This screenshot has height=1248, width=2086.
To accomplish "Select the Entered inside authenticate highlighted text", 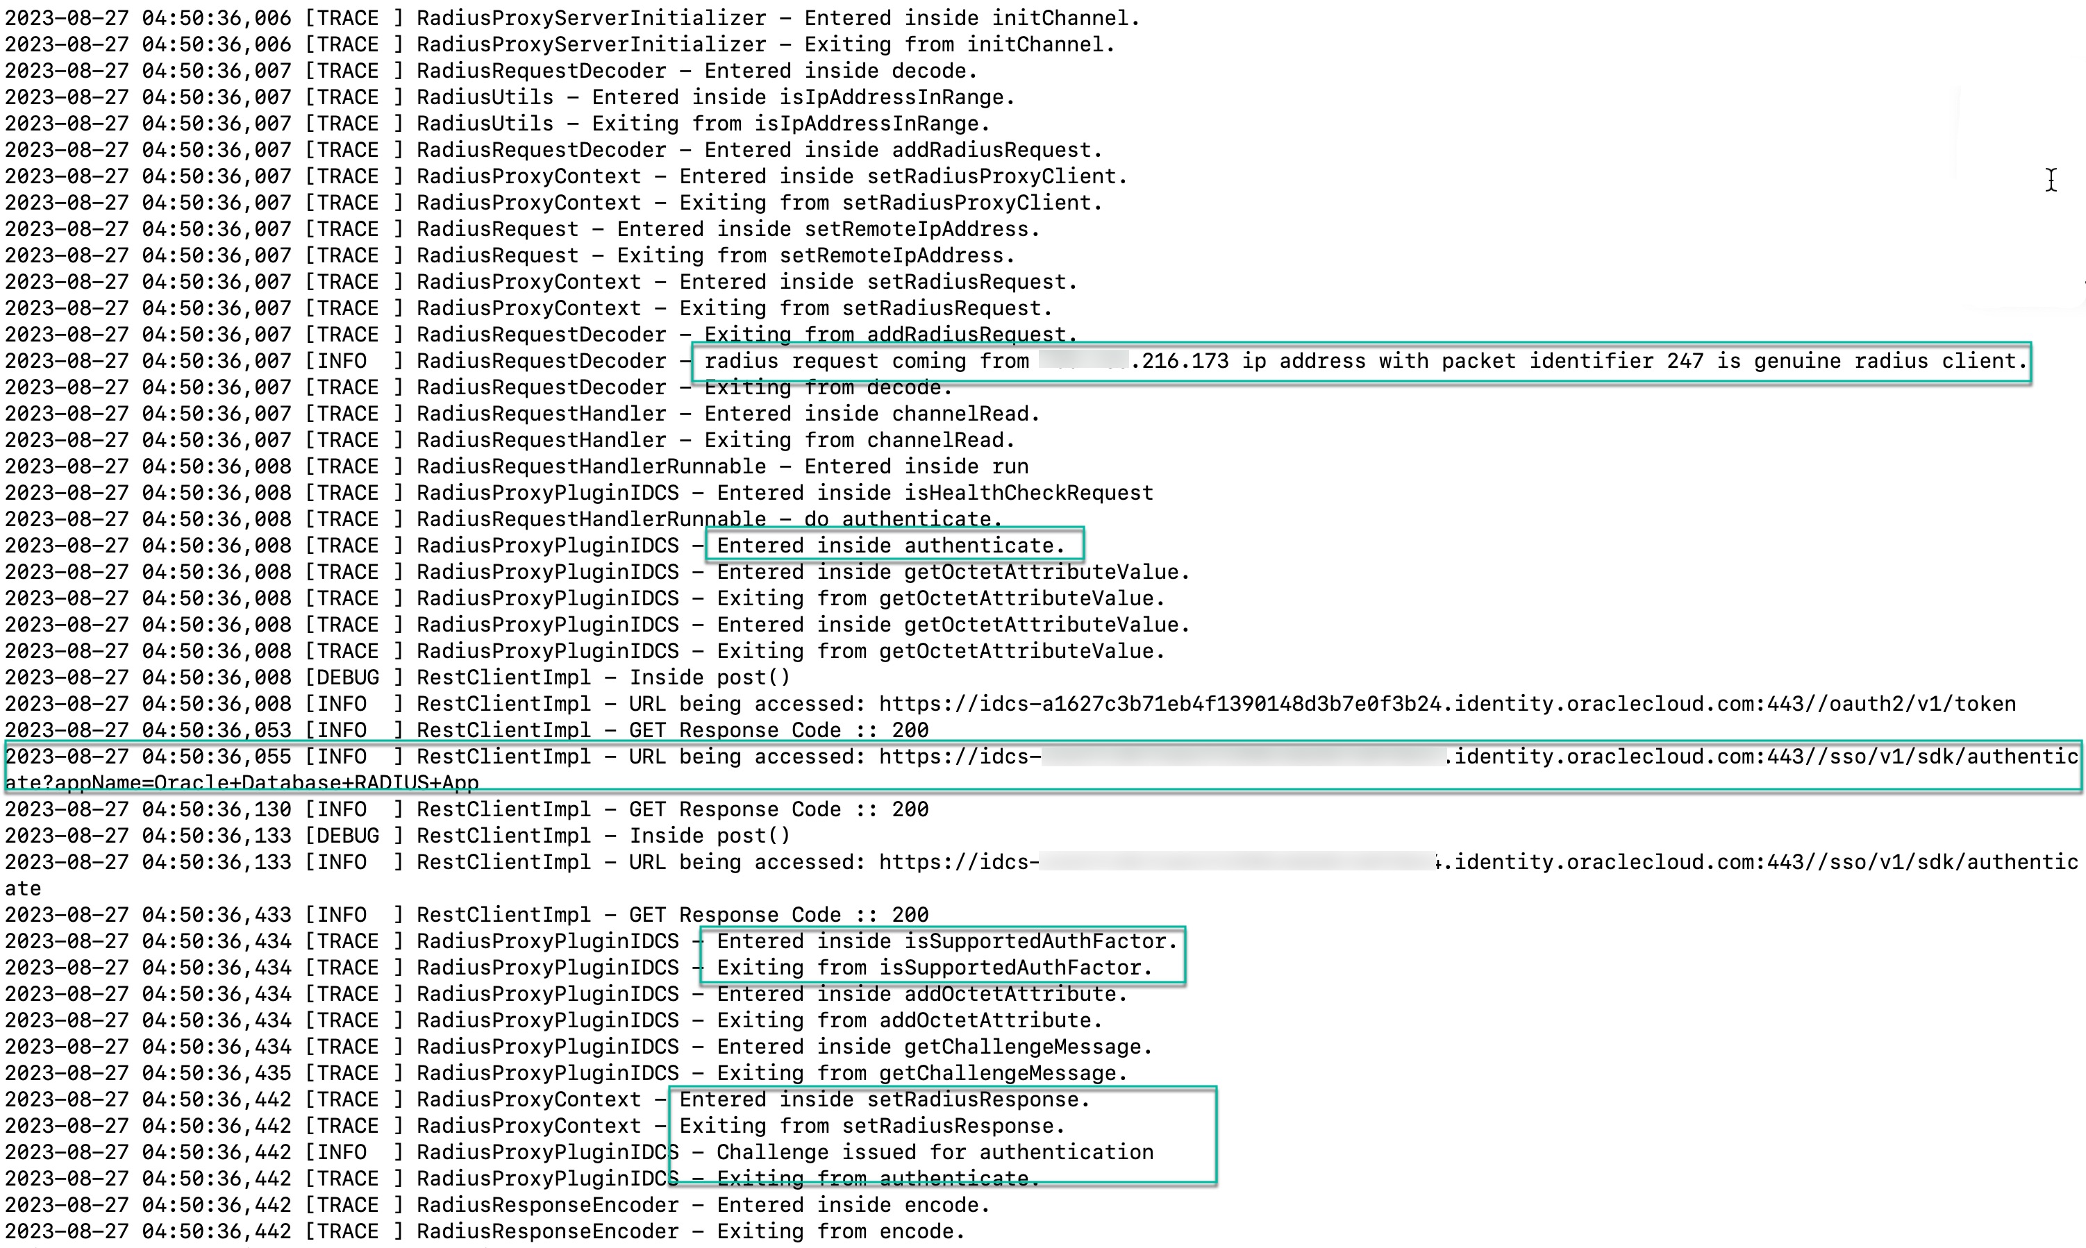I will pyautogui.click(x=892, y=545).
